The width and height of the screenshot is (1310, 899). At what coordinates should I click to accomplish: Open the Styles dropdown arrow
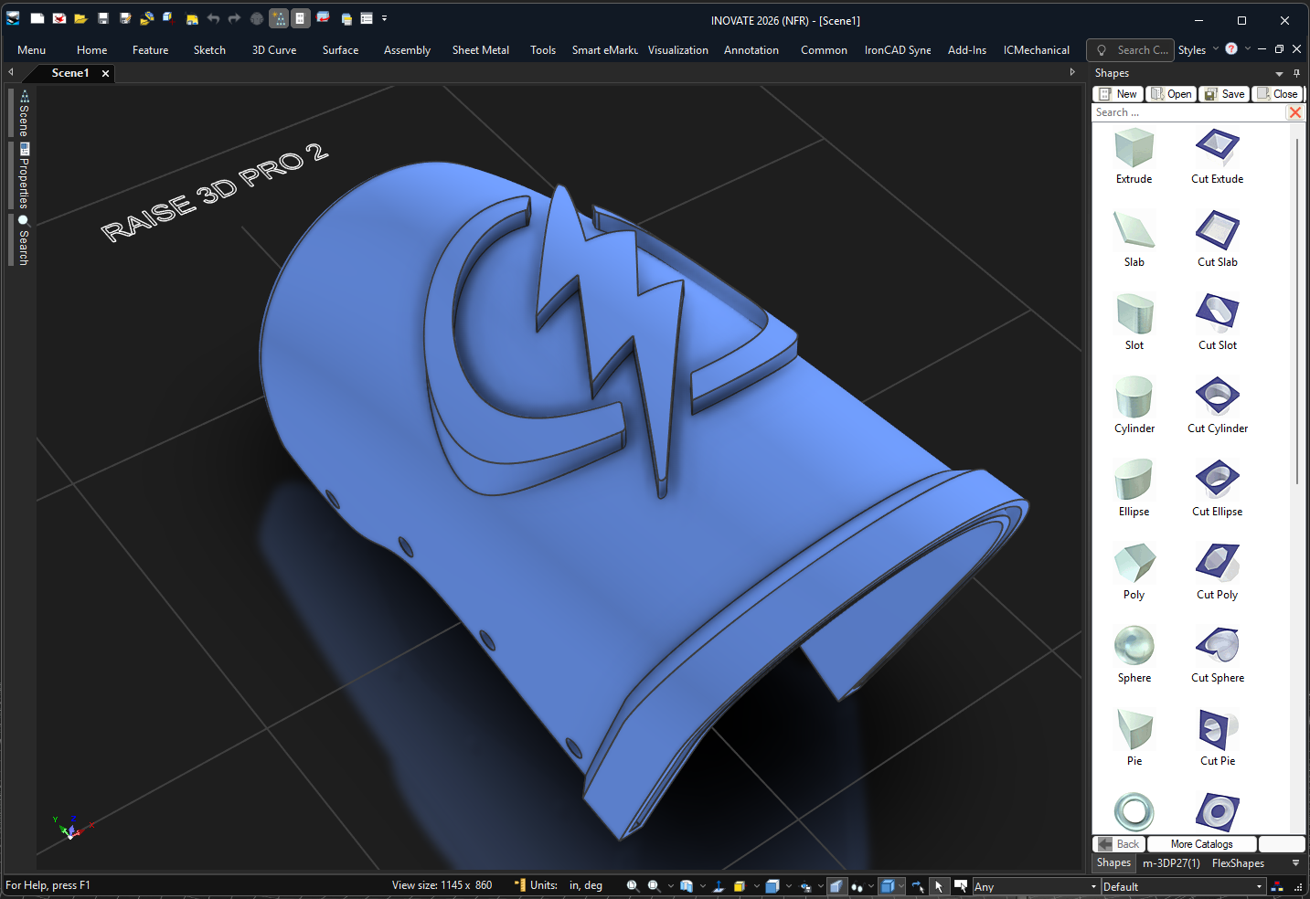[1216, 49]
